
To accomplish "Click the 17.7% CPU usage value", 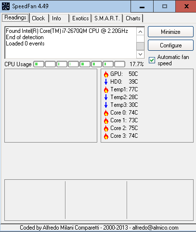I will coord(137,64).
